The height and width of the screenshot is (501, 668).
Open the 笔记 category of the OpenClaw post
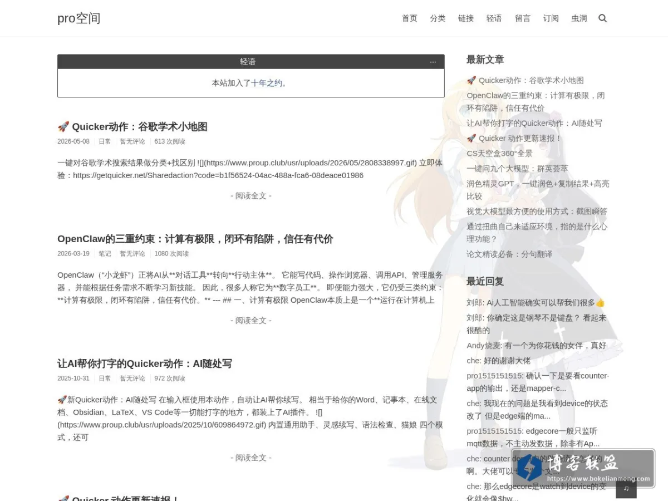tap(105, 254)
